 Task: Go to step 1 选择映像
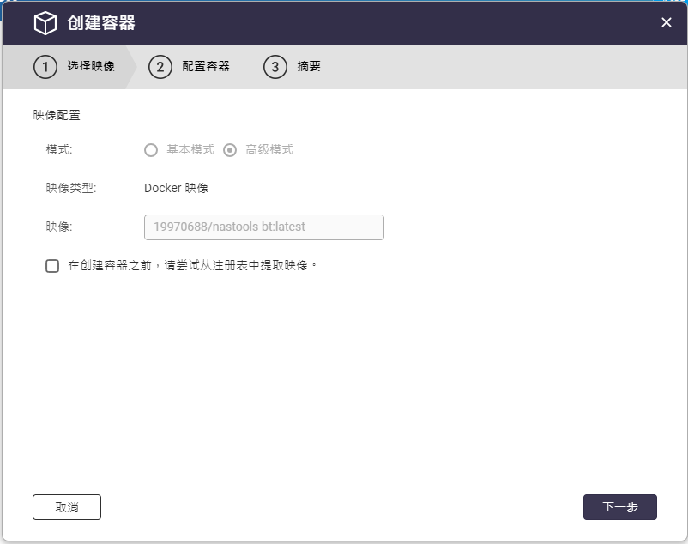tap(74, 67)
